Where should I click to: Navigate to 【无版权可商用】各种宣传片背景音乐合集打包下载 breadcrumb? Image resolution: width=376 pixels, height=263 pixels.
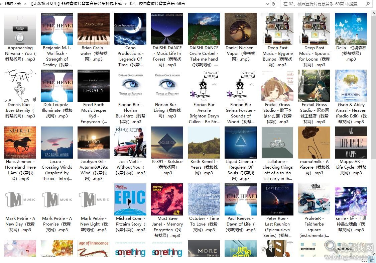click(76, 4)
